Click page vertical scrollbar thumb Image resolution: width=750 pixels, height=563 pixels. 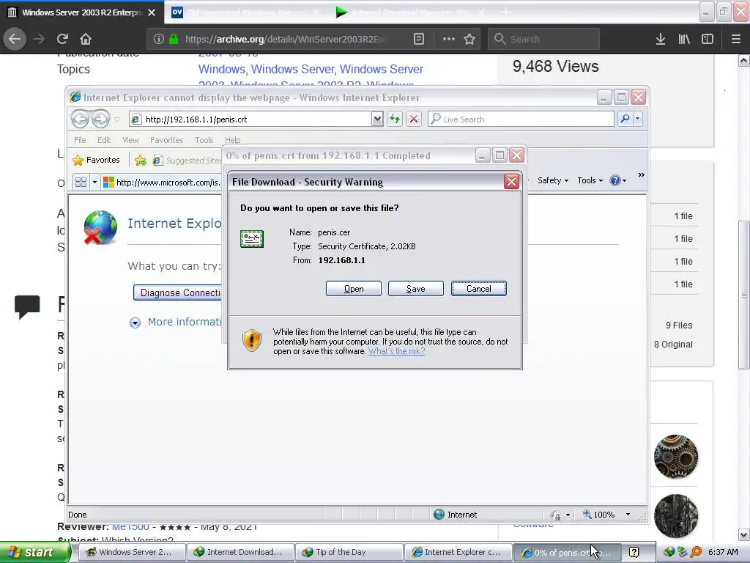point(744,295)
